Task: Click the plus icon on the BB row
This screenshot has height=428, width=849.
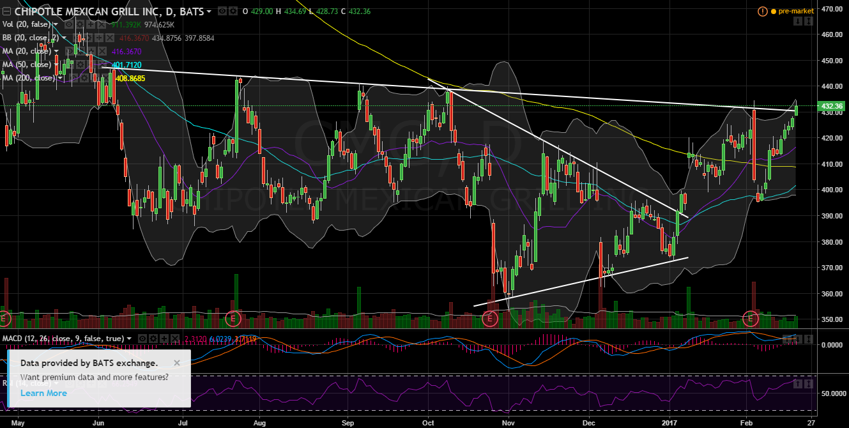Action: pos(99,38)
